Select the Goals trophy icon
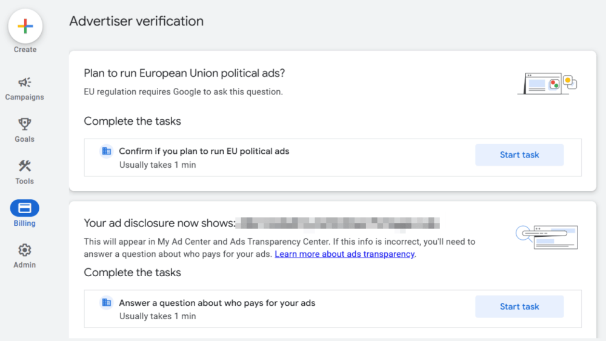This screenshot has width=606, height=341. 25,124
